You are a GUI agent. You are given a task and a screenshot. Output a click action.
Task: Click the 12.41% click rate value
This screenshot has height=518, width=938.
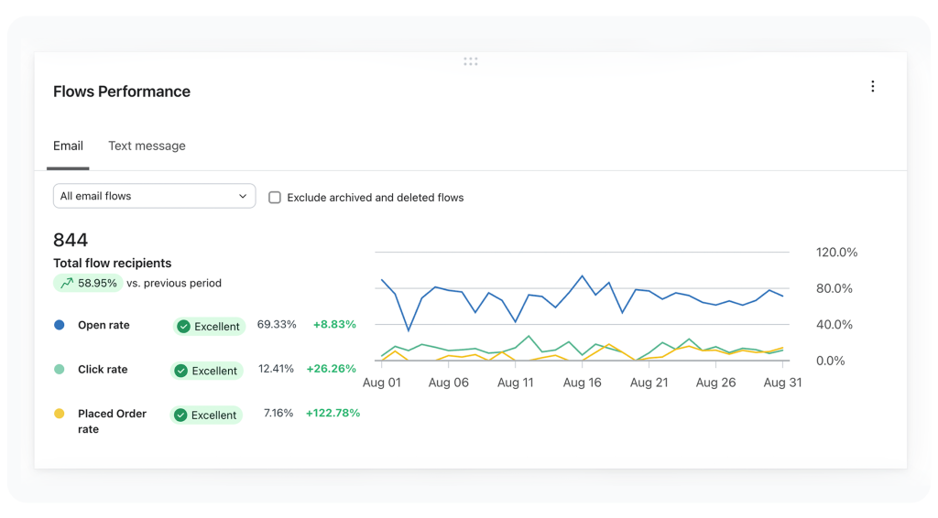point(276,369)
